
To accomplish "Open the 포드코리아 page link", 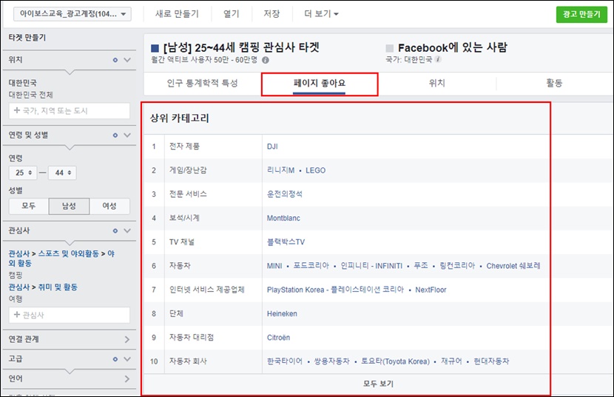I will click(311, 266).
